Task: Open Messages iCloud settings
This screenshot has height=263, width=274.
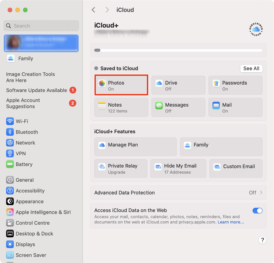Action: click(178, 107)
